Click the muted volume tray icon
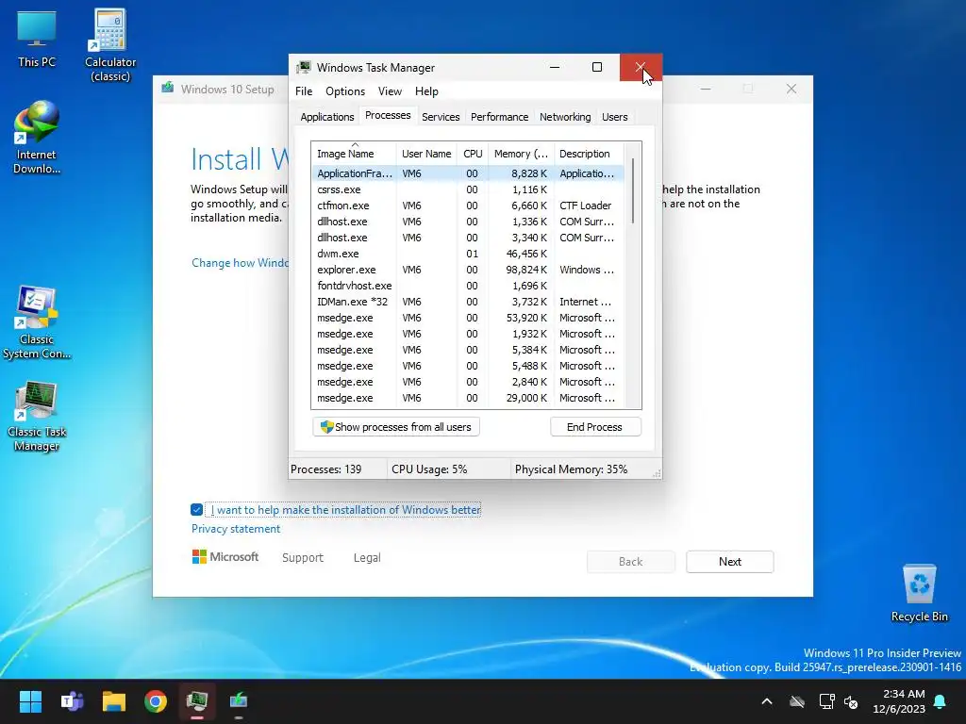This screenshot has width=966, height=724. pyautogui.click(x=852, y=701)
